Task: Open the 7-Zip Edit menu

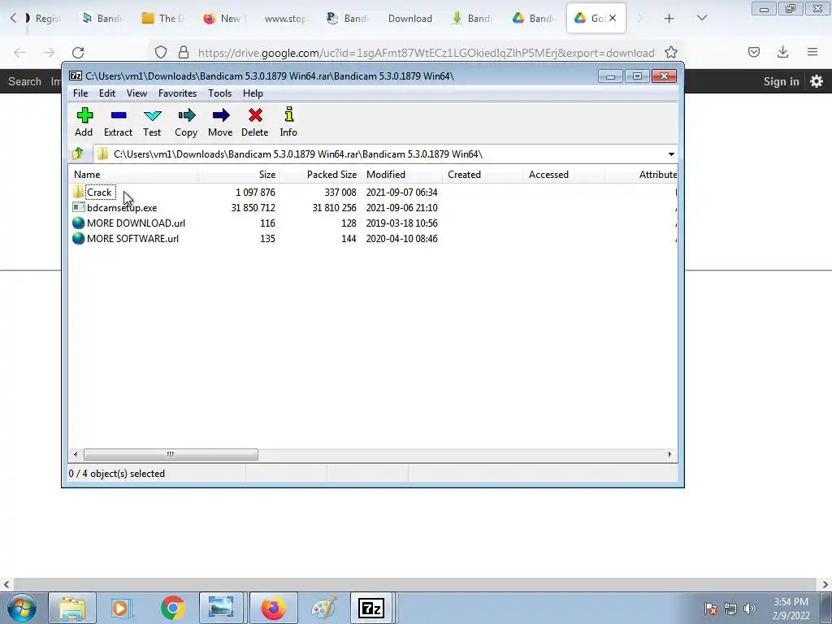Action: (x=107, y=93)
